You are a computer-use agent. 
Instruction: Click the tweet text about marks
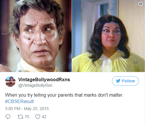tap(64, 95)
